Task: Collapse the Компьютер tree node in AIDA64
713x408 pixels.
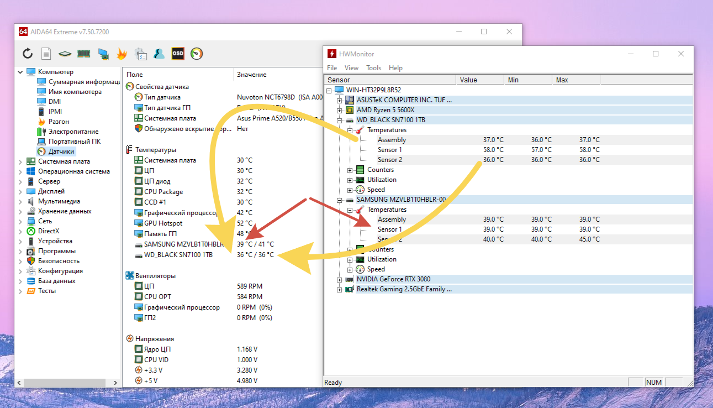Action: pyautogui.click(x=20, y=72)
